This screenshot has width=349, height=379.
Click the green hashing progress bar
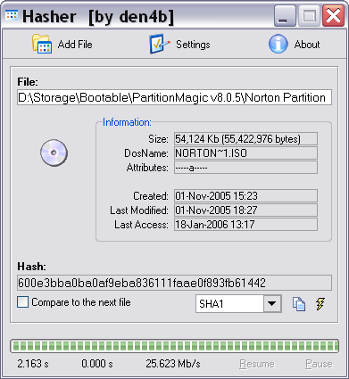pyautogui.click(x=175, y=346)
